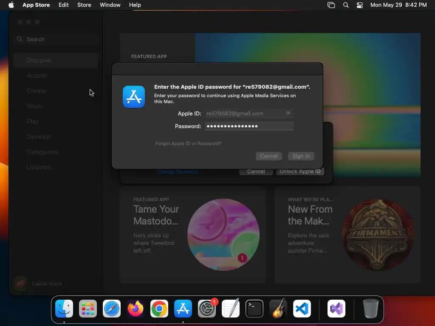Click the Change Password link
This screenshot has width=435, height=326.
178,171
